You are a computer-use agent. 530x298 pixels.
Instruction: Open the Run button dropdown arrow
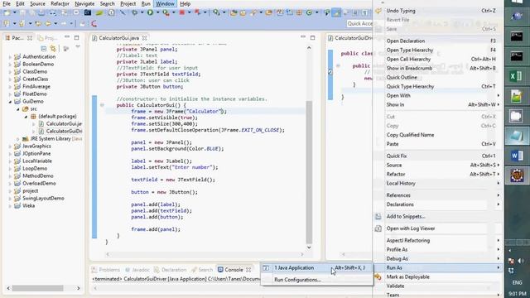[x=157, y=13]
